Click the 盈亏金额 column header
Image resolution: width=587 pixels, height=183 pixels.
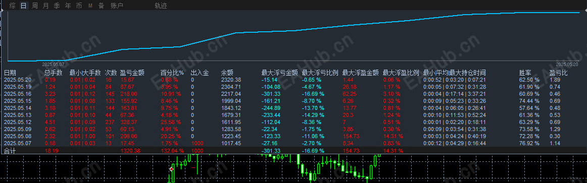(132, 73)
